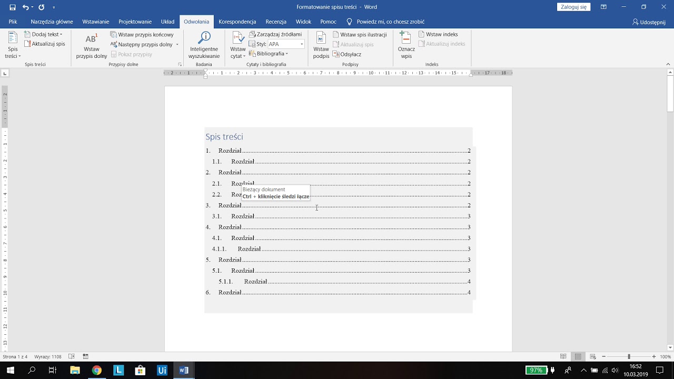The image size is (674, 379).
Task: Open ribbon display options icon
Action: click(603, 7)
